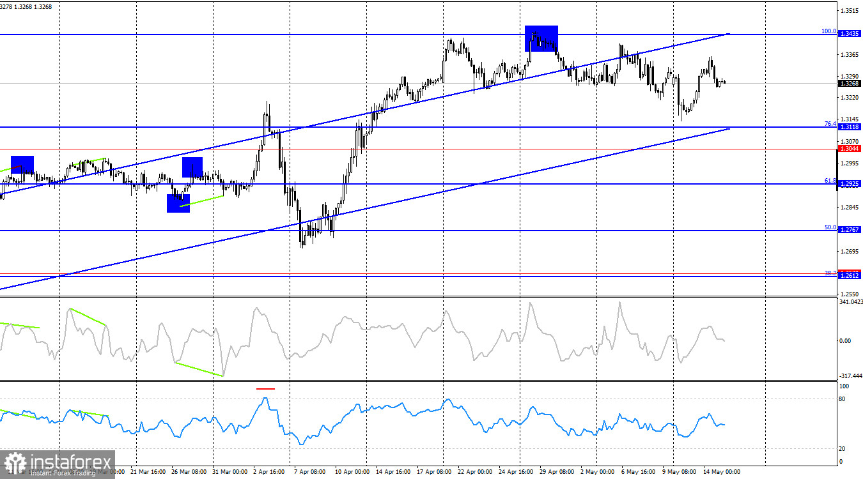Viewport: 863px width, 479px height.
Task: Click the 1.3118 blue price tag
Action: point(849,127)
